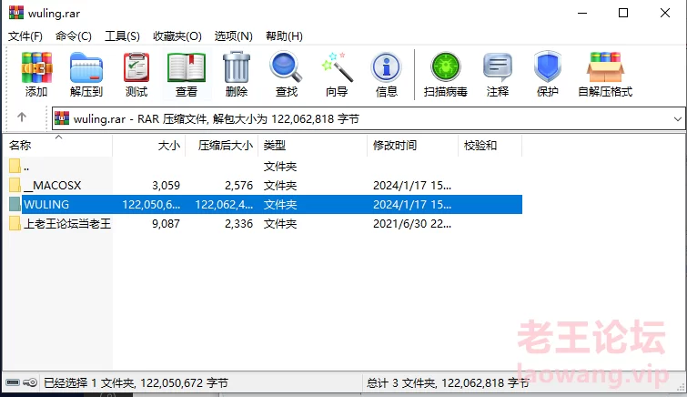Click the key icon in status bar
687x397 pixels.
click(x=30, y=382)
